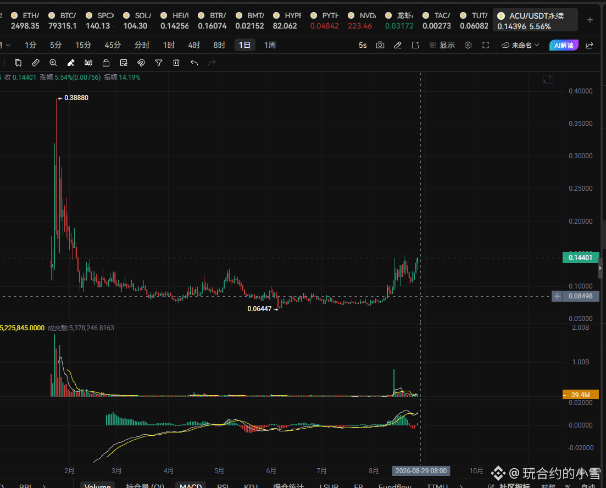This screenshot has height=488, width=606.
Task: Click the crosshair plus button on price axis
Action: [x=557, y=296]
